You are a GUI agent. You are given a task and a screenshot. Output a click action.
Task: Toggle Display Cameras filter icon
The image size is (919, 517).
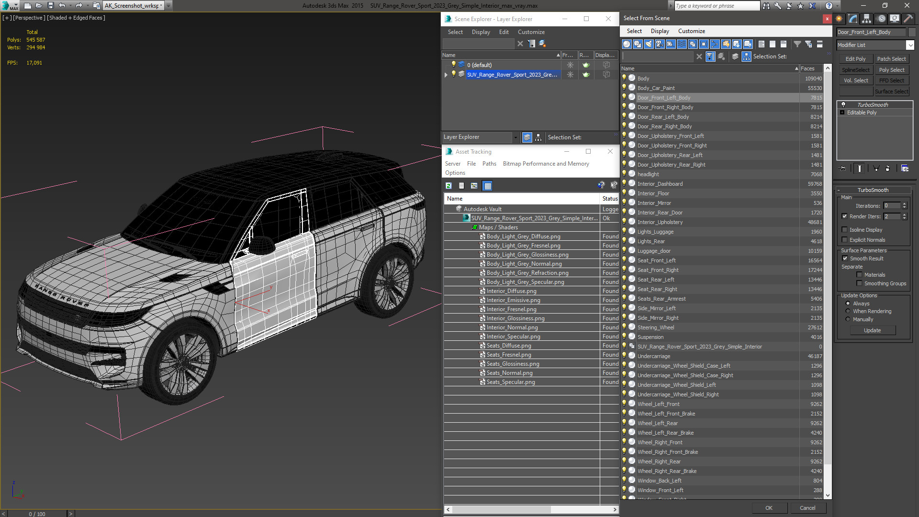coord(660,44)
